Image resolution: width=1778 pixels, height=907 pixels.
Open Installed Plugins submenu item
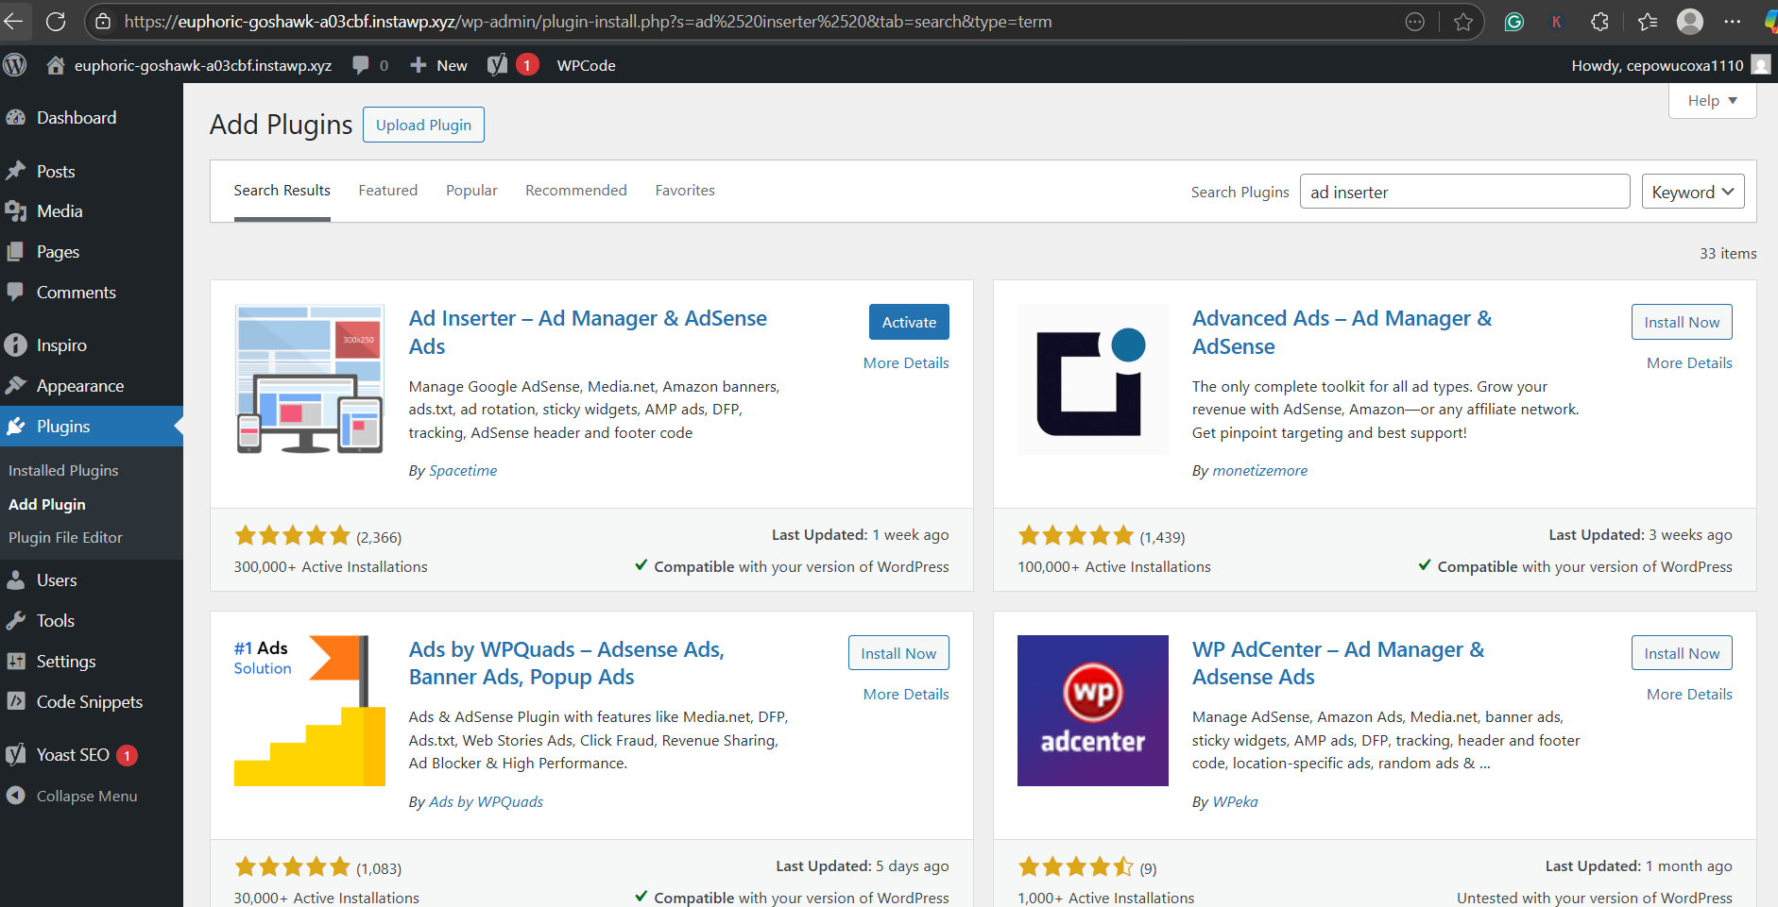tap(63, 470)
